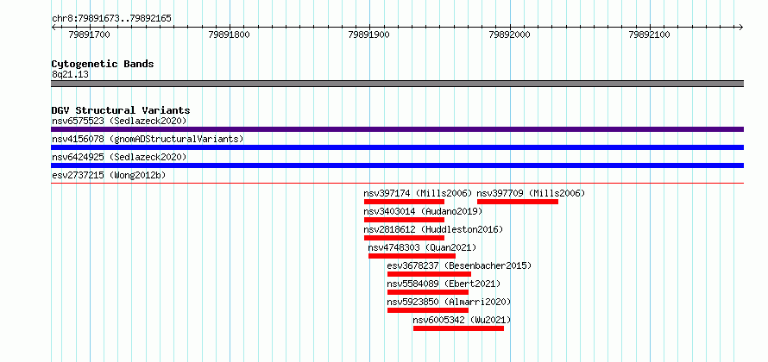Open variant nsv5923850 (Almarri2020) label

tap(449, 302)
